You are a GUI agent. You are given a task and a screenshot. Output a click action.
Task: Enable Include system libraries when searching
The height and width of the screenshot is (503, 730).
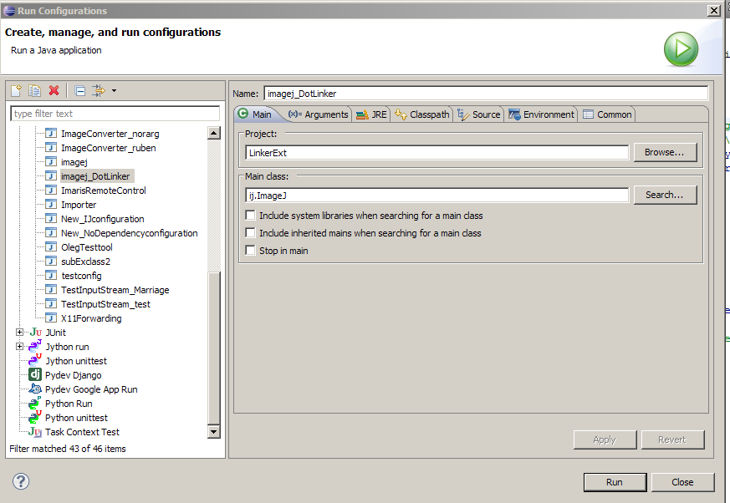[250, 216]
